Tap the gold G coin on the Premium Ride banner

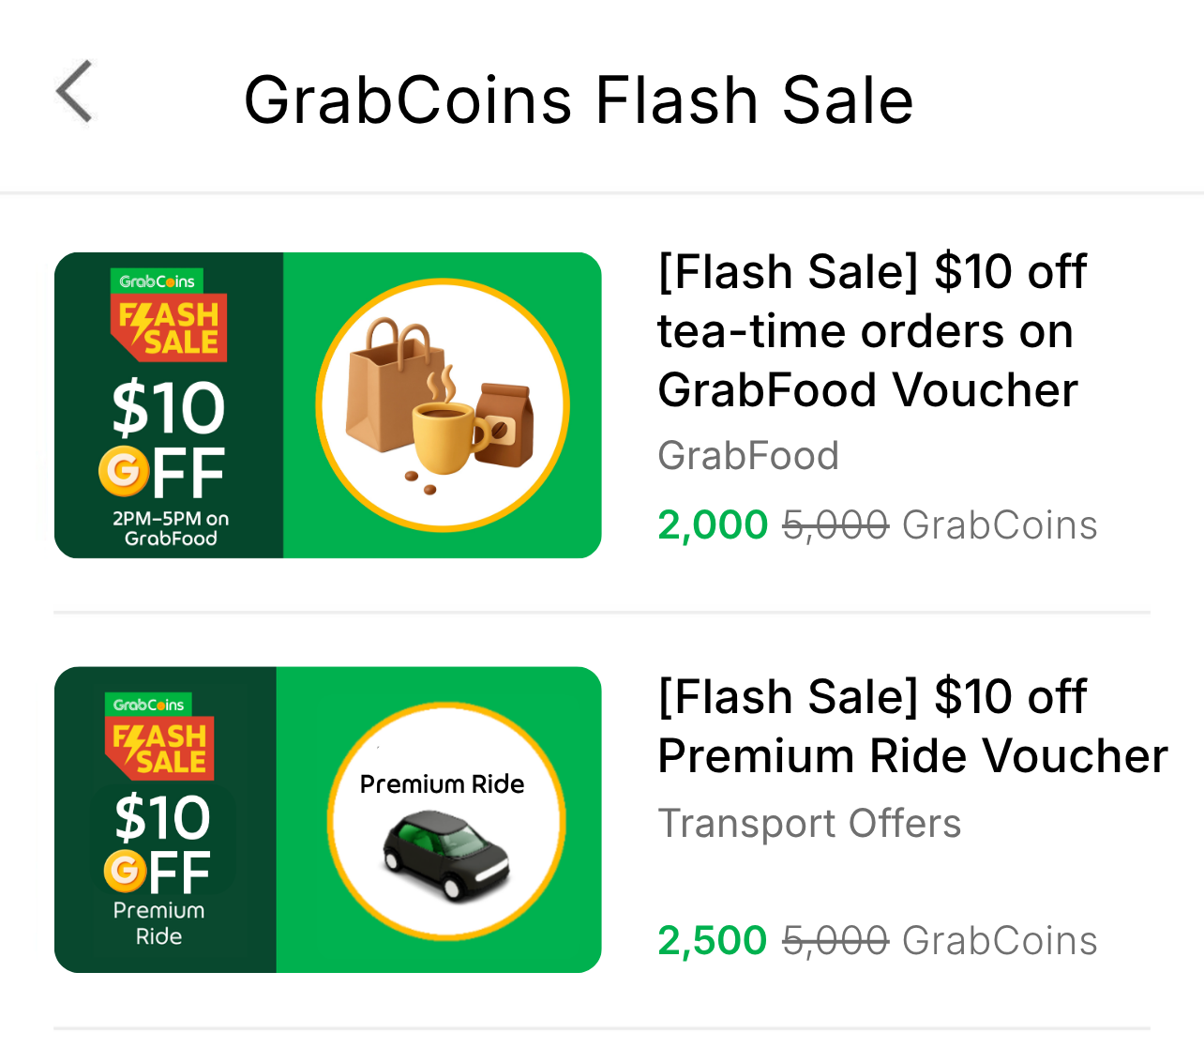125,871
